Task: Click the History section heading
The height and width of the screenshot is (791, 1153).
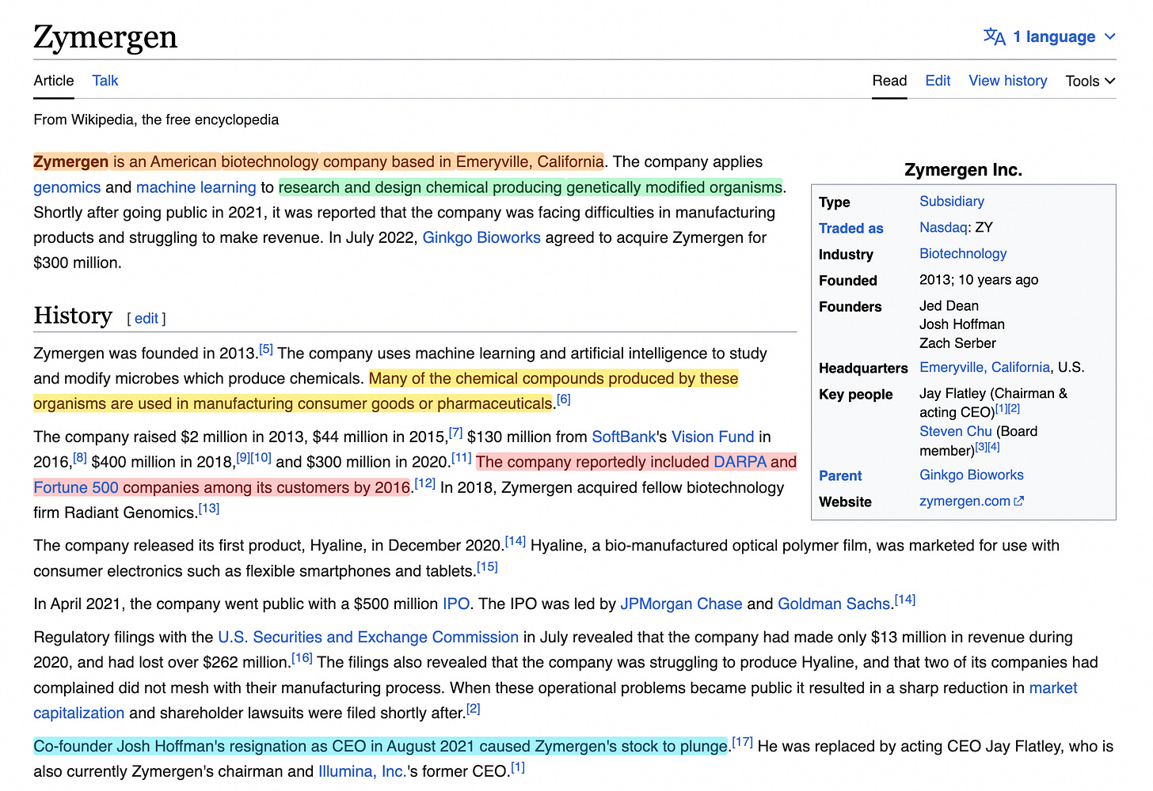Action: pyautogui.click(x=73, y=316)
